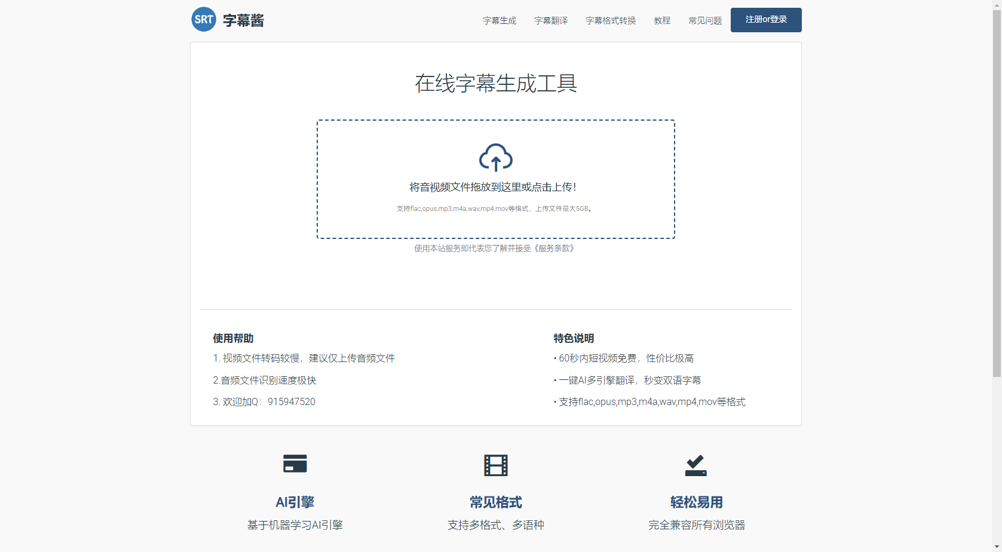Go to 字幕翻译 in the navigation
Screen dimensions: 1002x552
pos(551,20)
